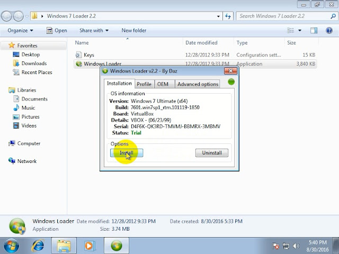Screen dimensions: 339x254
Task: Click the green status indicator in Windows Loader
Action: coord(231,82)
